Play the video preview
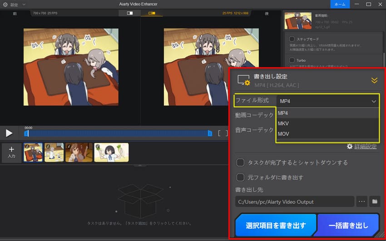The height and width of the screenshot is (241, 386). pos(9,133)
